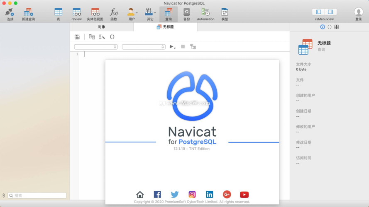Click into the query editor line 1
Screen dimensions: 369x207
pos(183,54)
